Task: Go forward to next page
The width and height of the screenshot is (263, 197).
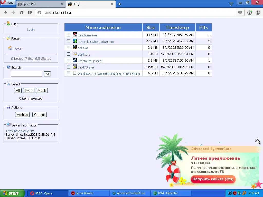Action: click(x=13, y=13)
